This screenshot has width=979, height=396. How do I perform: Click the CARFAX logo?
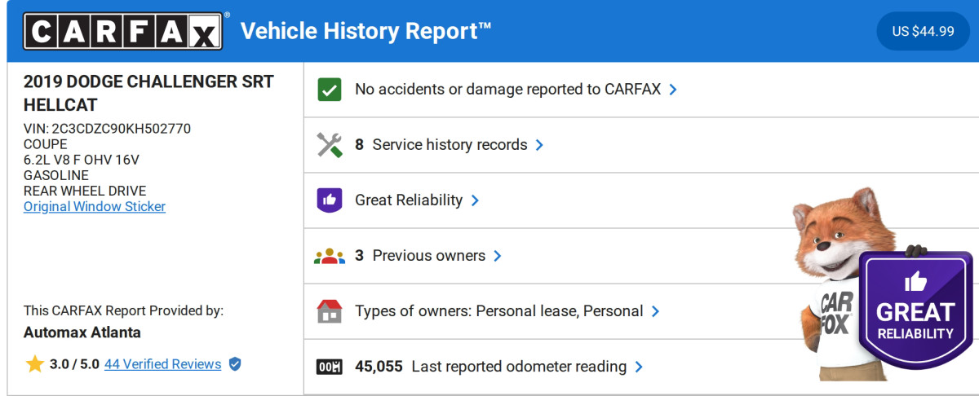[x=123, y=32]
